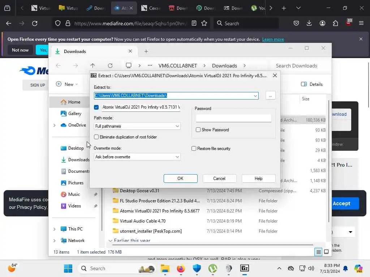Click OK in the Extract dialog

click(x=181, y=178)
